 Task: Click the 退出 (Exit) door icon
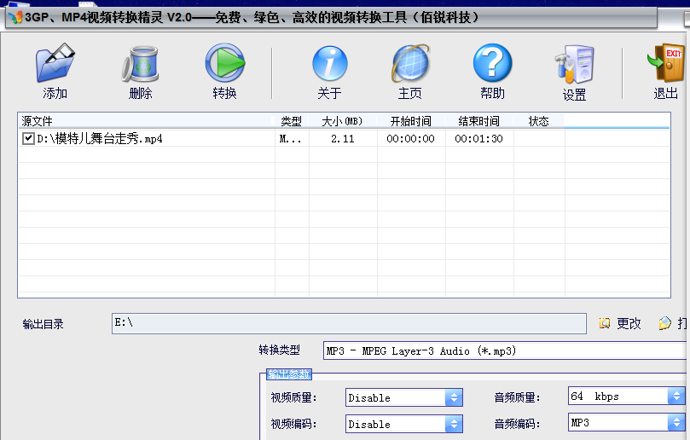[666, 62]
